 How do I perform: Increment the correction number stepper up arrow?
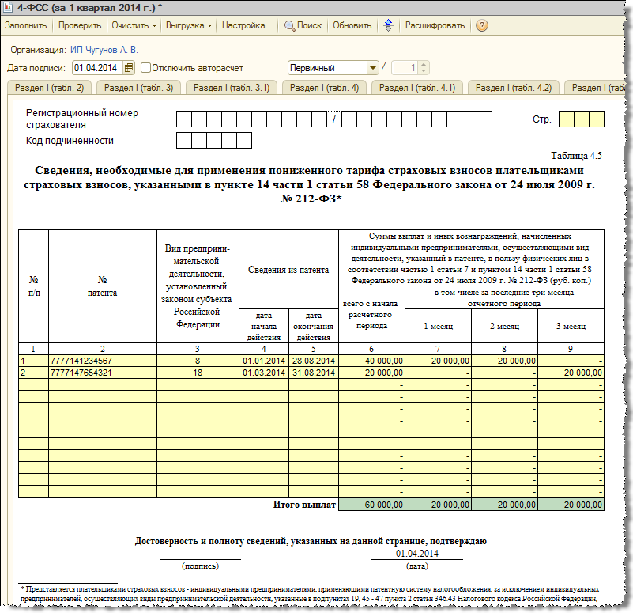(424, 65)
